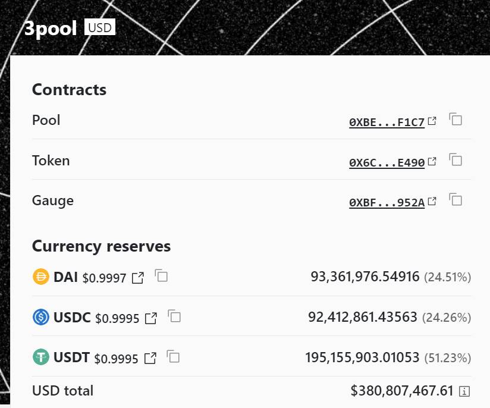
Task: Click the USDT coin logo
Action: click(x=41, y=357)
